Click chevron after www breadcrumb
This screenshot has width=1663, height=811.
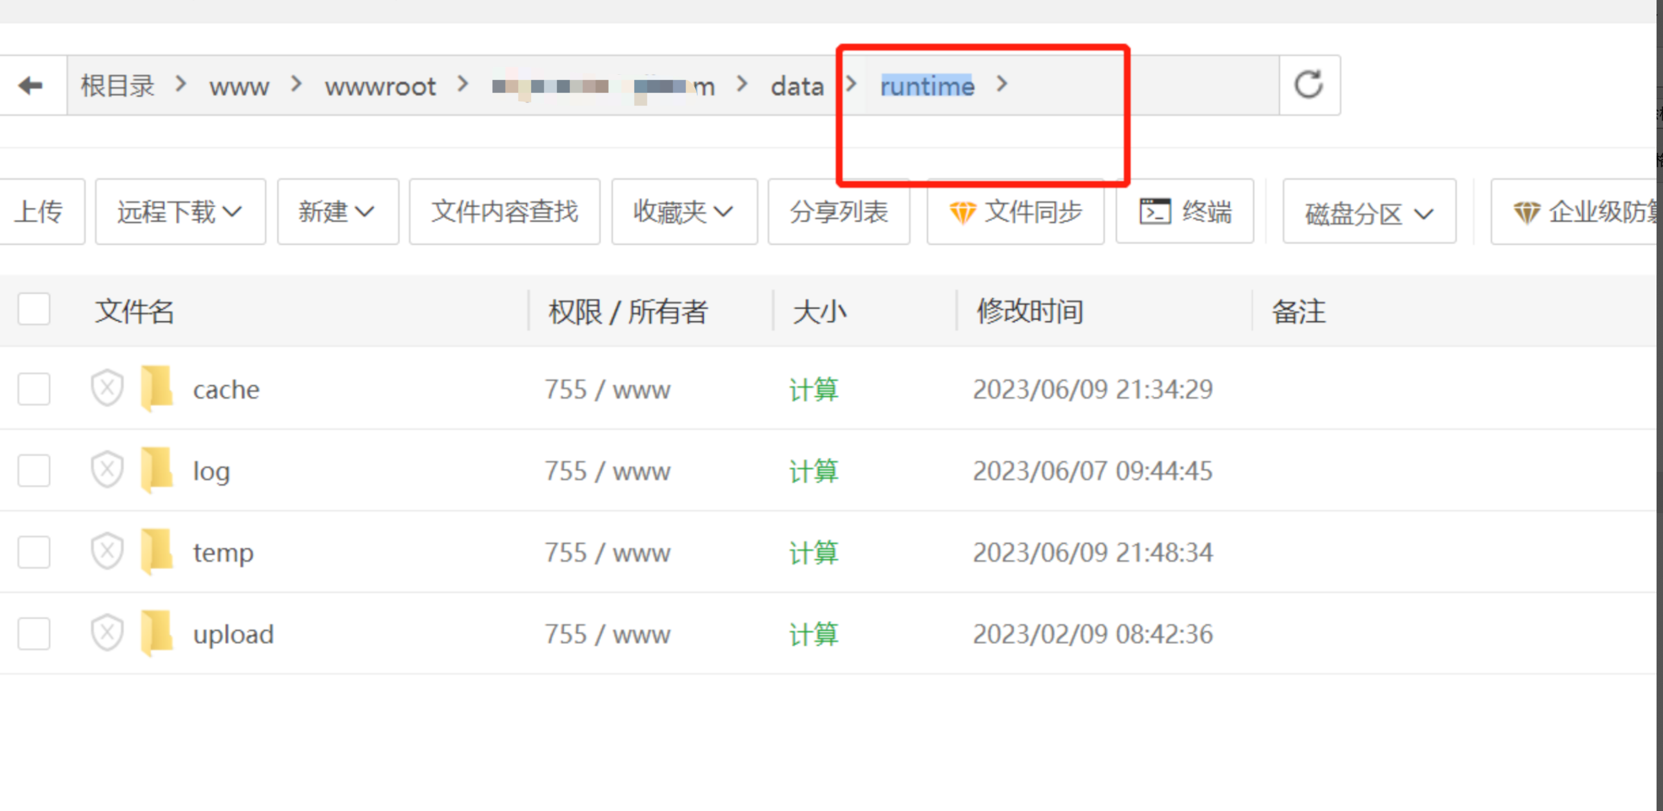[x=297, y=83]
